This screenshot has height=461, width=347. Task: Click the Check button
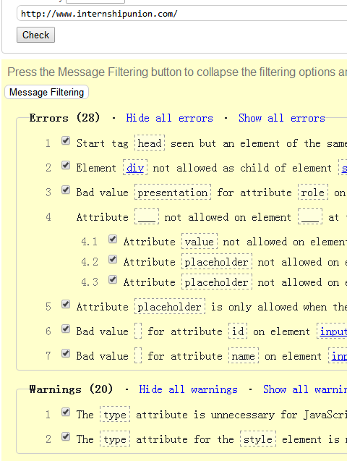pos(35,35)
